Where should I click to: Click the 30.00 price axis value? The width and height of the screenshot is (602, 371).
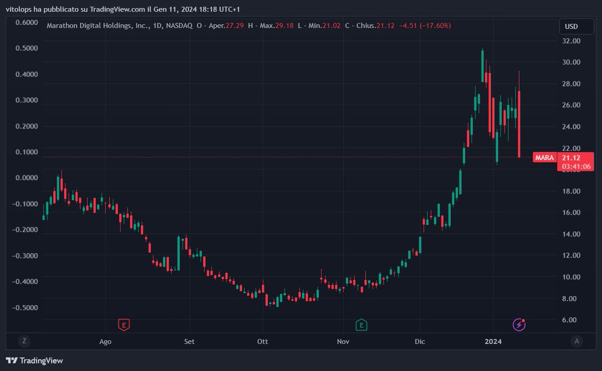pos(571,62)
